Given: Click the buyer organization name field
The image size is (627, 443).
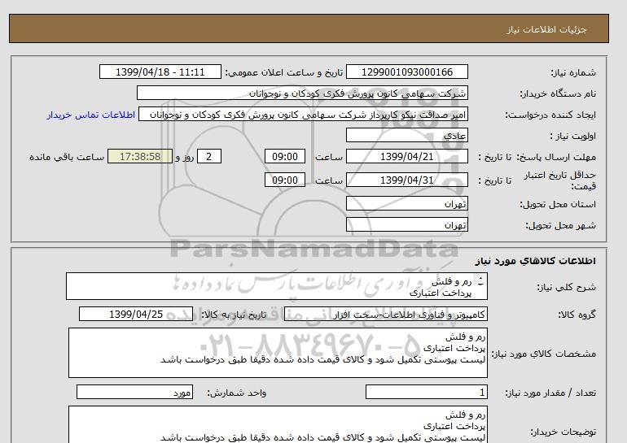Looking at the screenshot, I should click(x=302, y=93).
